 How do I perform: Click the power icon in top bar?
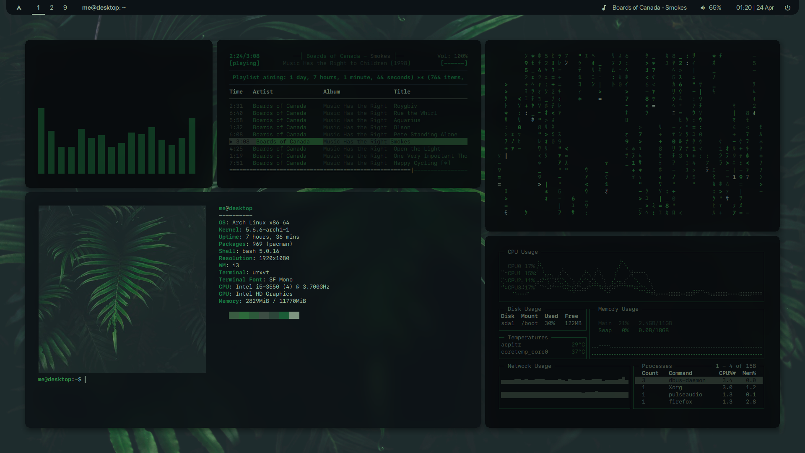click(x=787, y=8)
